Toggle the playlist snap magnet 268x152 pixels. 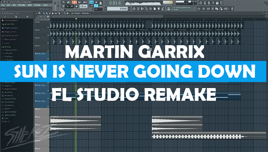click(39, 13)
